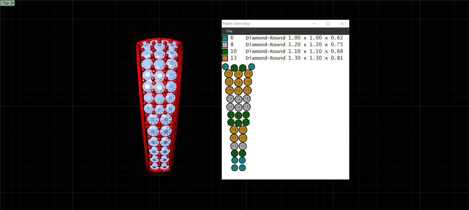Close the Matrix Gem Map window

pyautogui.click(x=342, y=24)
